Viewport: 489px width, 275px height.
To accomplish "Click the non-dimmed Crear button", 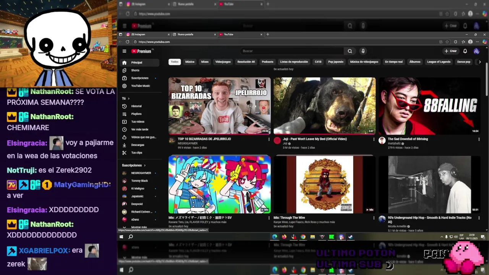I will 451,51.
